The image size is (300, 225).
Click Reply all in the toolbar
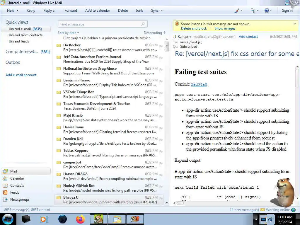(50, 11)
